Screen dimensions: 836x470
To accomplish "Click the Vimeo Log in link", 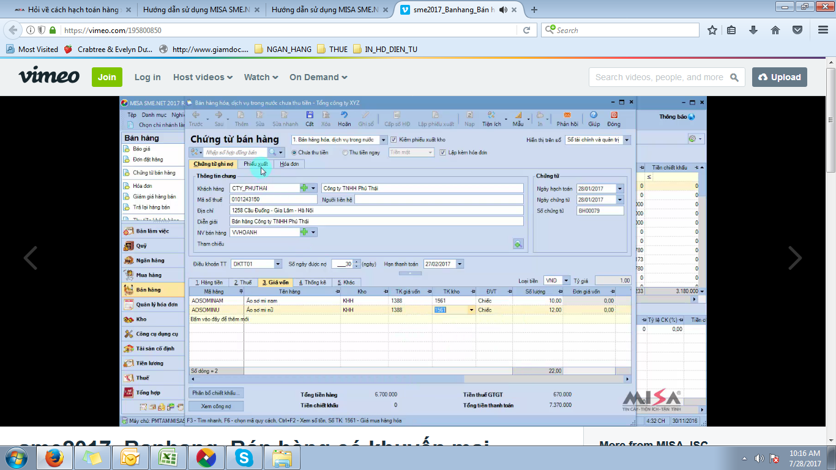I will (x=147, y=77).
